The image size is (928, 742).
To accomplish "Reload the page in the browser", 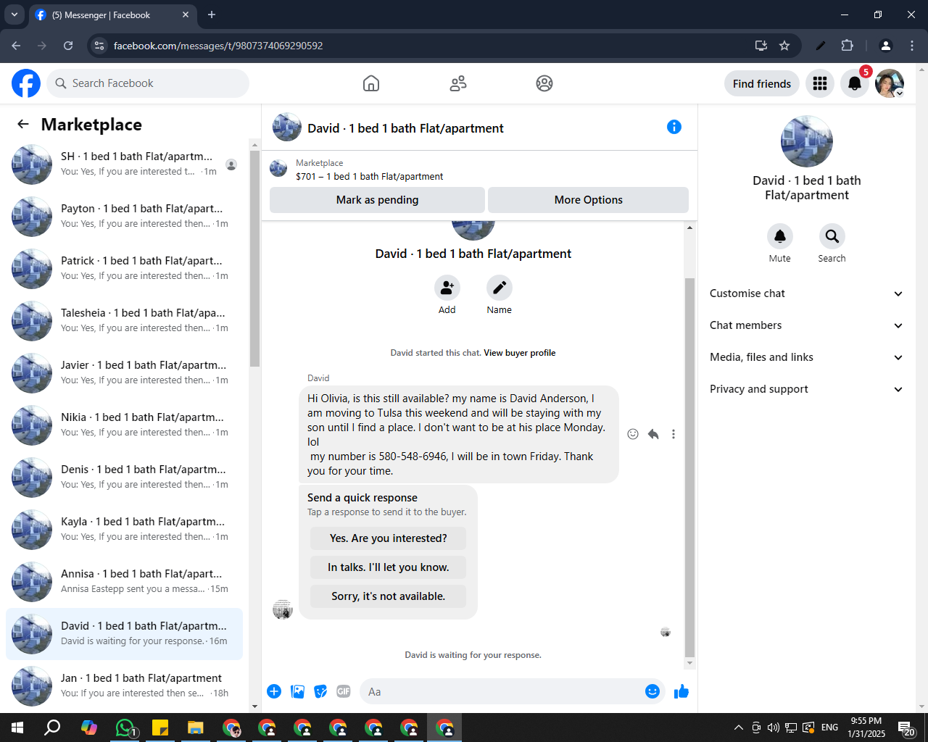I will [x=68, y=46].
